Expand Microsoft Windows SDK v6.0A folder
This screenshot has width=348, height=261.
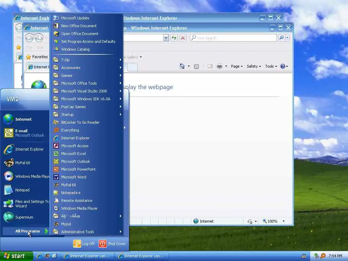click(87, 99)
